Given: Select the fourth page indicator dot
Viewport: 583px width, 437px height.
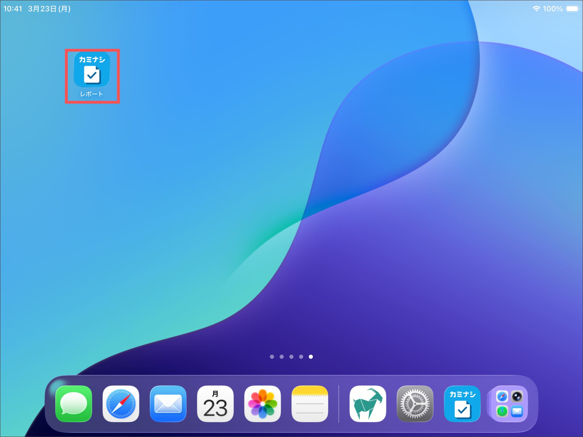Looking at the screenshot, I should pos(301,357).
